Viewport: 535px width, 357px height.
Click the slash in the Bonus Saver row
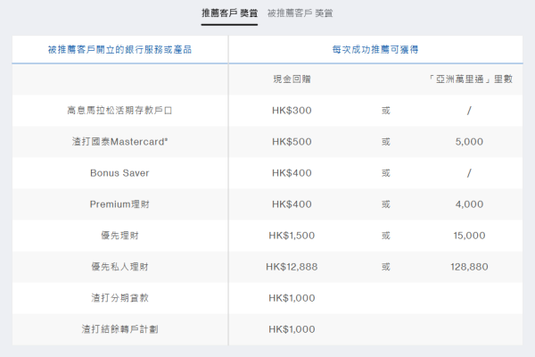[x=469, y=173]
